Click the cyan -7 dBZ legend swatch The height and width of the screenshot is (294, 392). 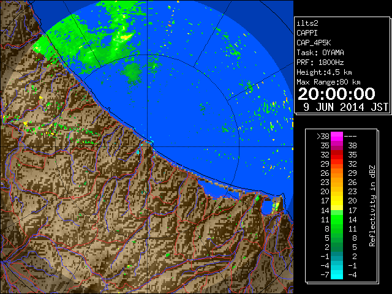click(337, 274)
